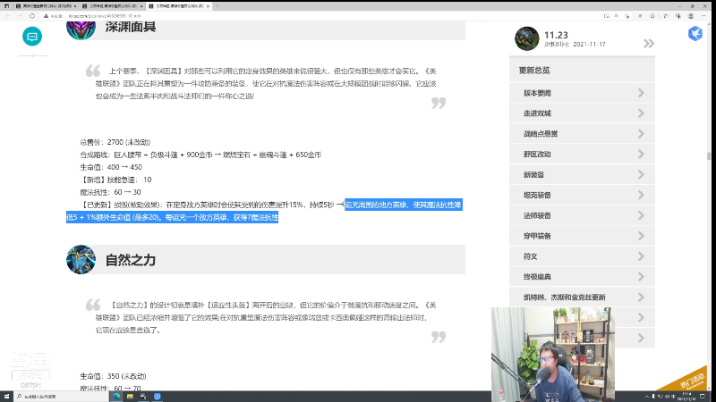Click the 深渊面具 item icon
The image size is (716, 402).
(81, 30)
